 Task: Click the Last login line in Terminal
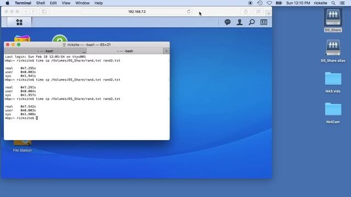tap(46, 57)
